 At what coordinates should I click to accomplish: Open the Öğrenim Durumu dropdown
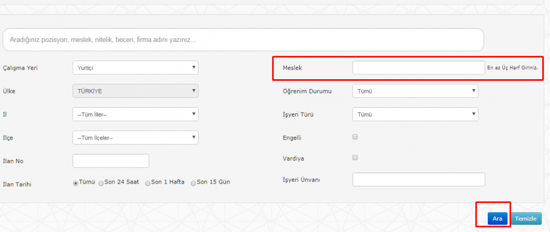coord(415,91)
